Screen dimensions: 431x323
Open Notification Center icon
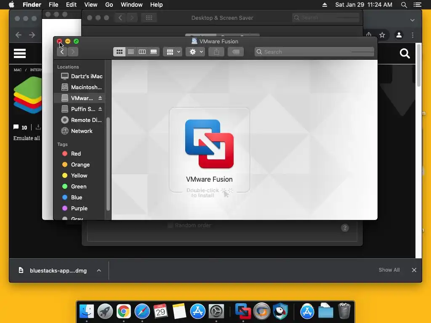[418, 5]
